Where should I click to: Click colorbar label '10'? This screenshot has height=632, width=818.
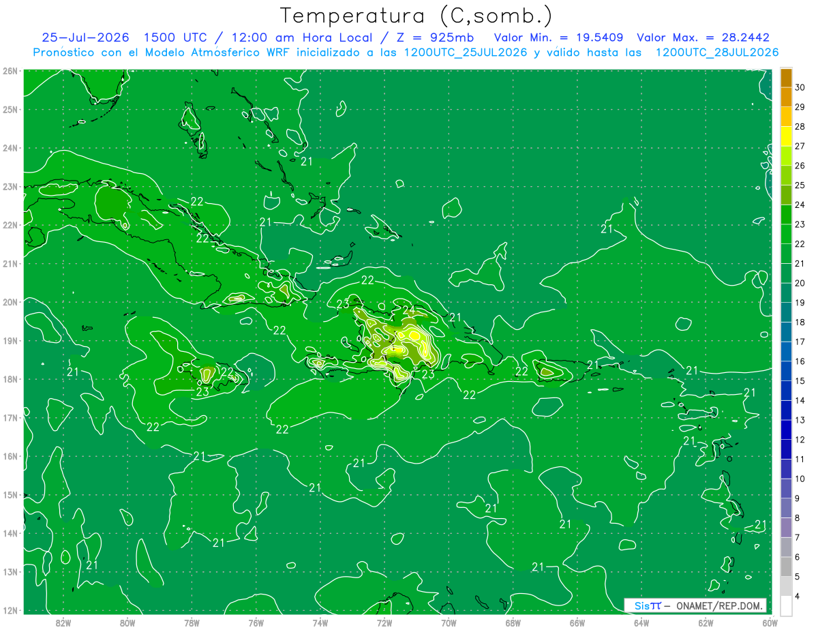point(800,479)
